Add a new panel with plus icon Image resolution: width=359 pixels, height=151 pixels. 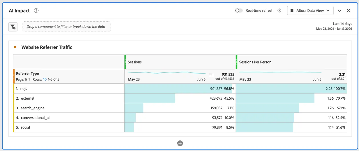tap(180, 143)
